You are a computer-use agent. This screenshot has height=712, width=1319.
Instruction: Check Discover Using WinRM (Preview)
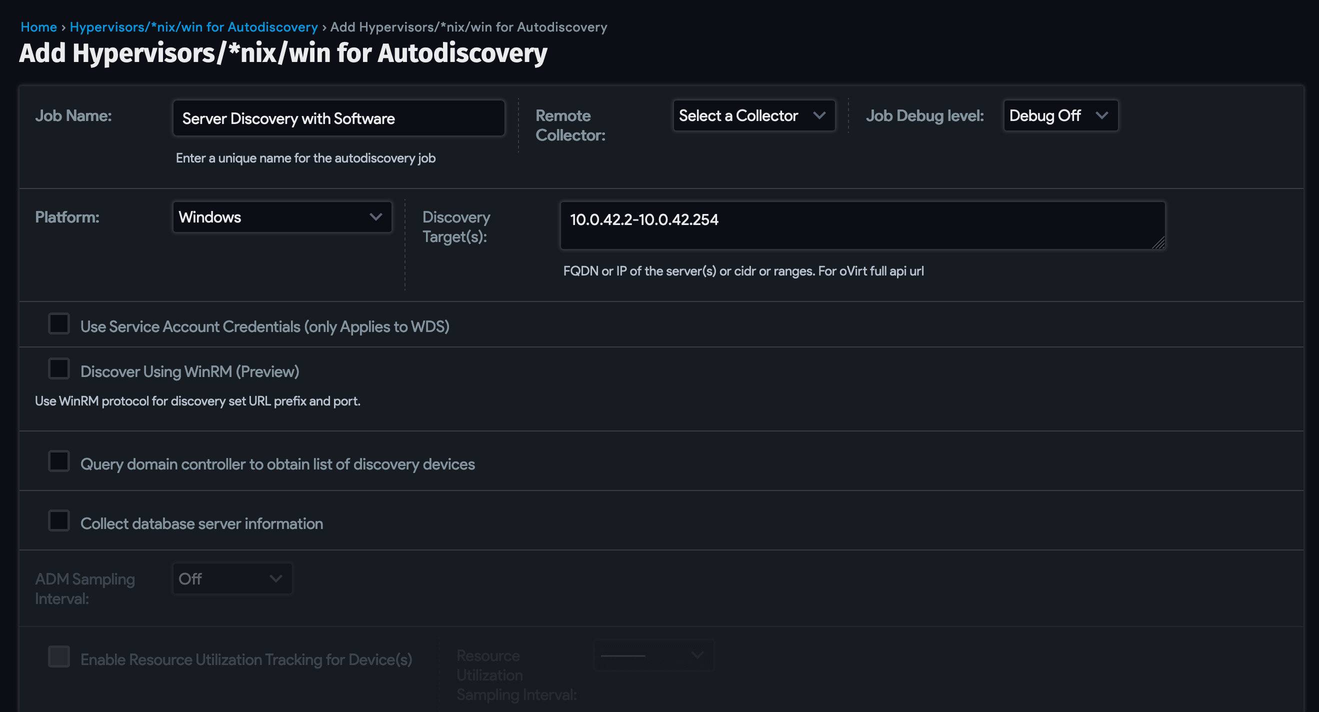59,368
